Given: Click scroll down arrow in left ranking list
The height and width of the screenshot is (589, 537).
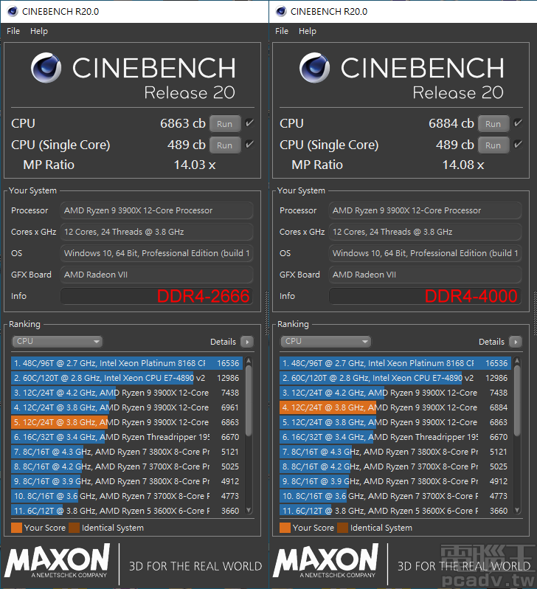Looking at the screenshot, I should click(249, 510).
